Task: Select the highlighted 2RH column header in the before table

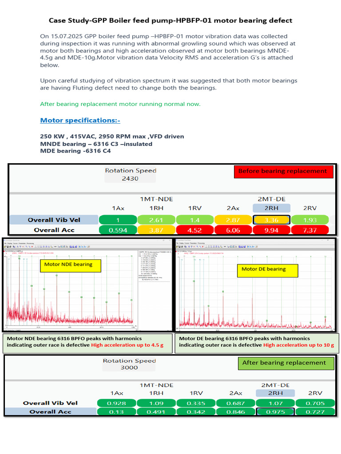Action: click(x=271, y=208)
